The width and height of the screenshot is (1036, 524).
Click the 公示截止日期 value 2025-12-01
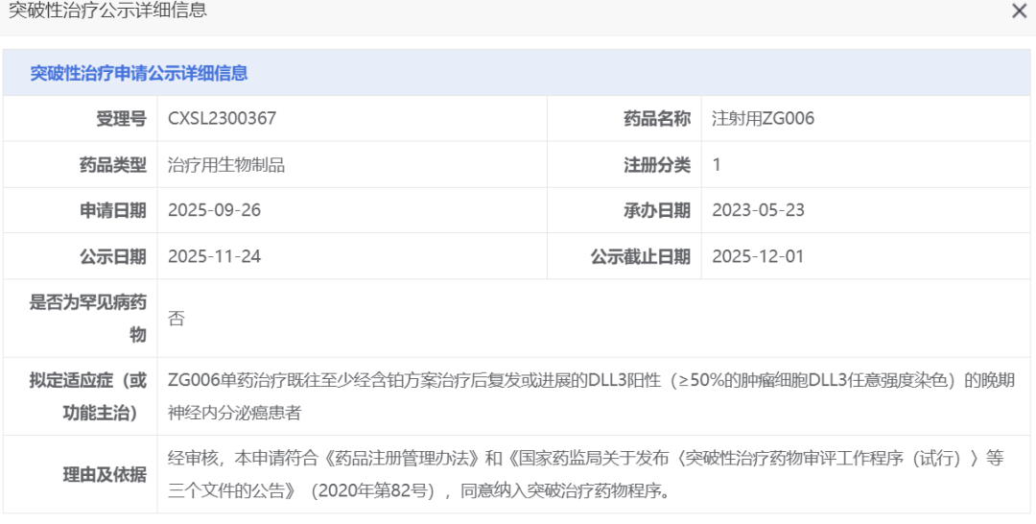coord(759,256)
